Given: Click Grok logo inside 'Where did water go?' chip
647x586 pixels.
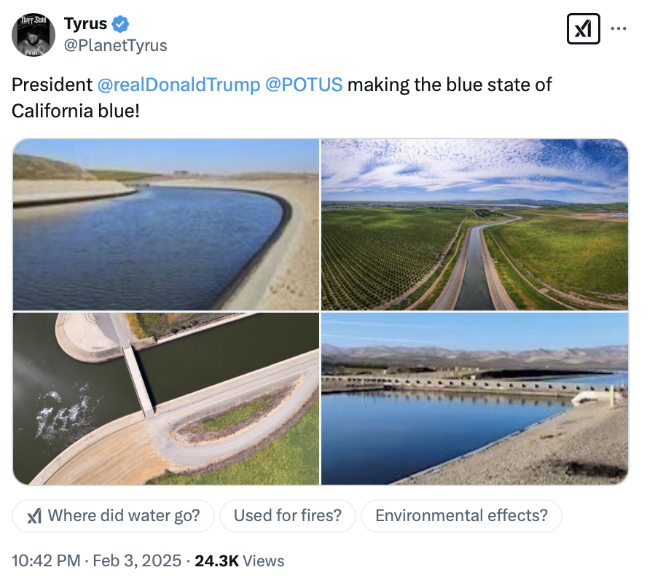Looking at the screenshot, I should [x=34, y=516].
